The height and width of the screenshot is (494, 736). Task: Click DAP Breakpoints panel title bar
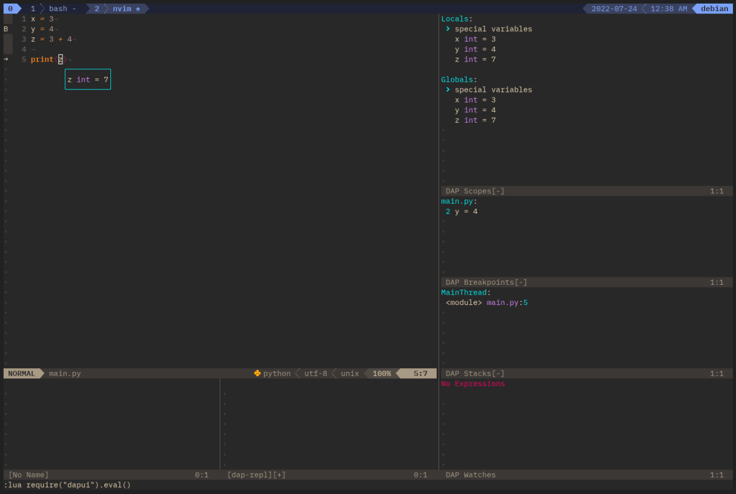click(587, 282)
